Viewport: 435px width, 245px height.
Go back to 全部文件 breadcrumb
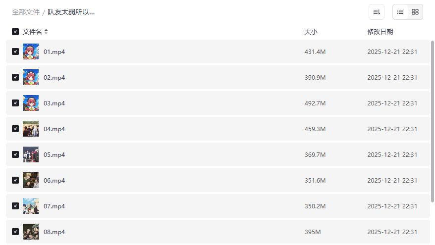[x=26, y=12]
